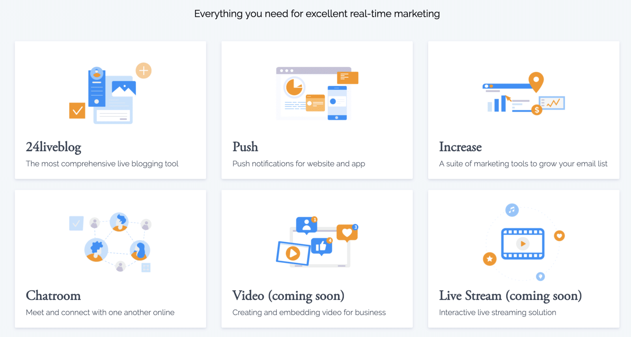The height and width of the screenshot is (337, 631).
Task: Select the Increase product title
Action: coord(460,147)
